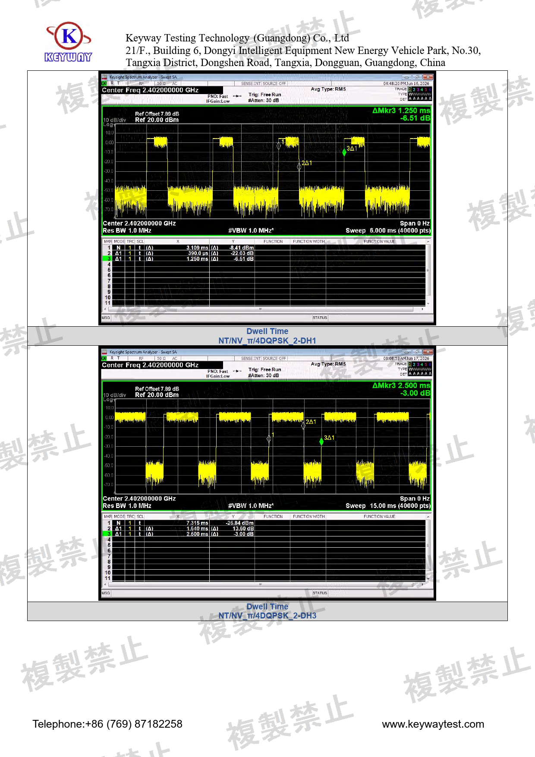535x757 pixels.
Task: Click the "NT/NV_π/4DQPSK_2-DH3" caption
Action: tap(267, 615)
